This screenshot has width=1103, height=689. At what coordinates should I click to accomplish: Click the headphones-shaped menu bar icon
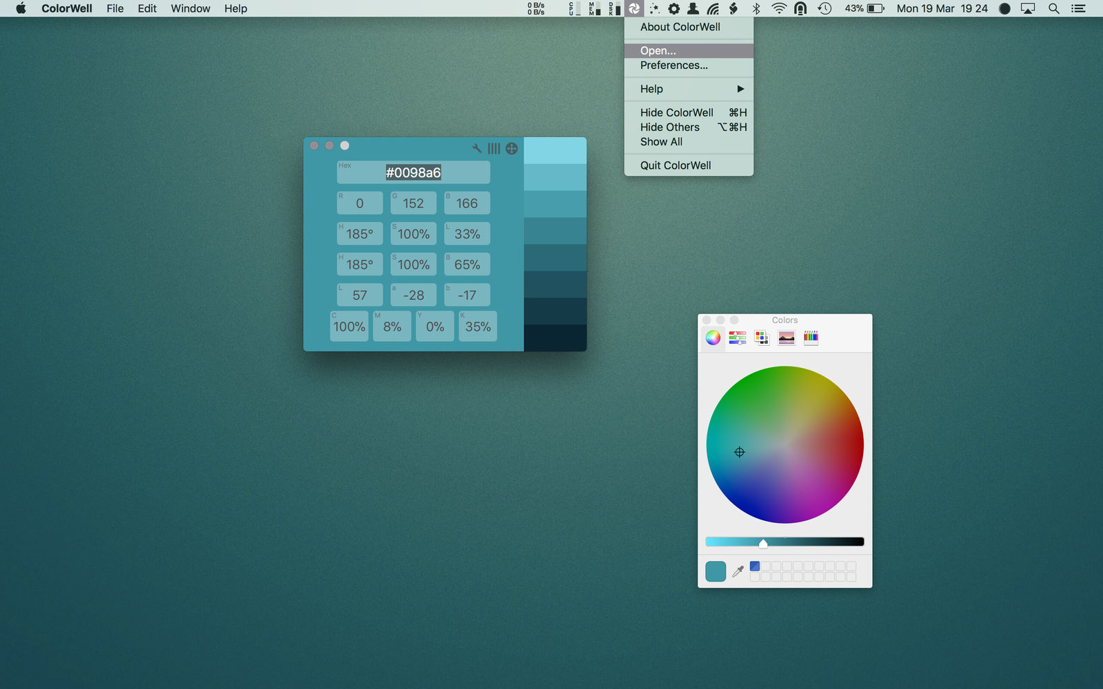(x=800, y=8)
